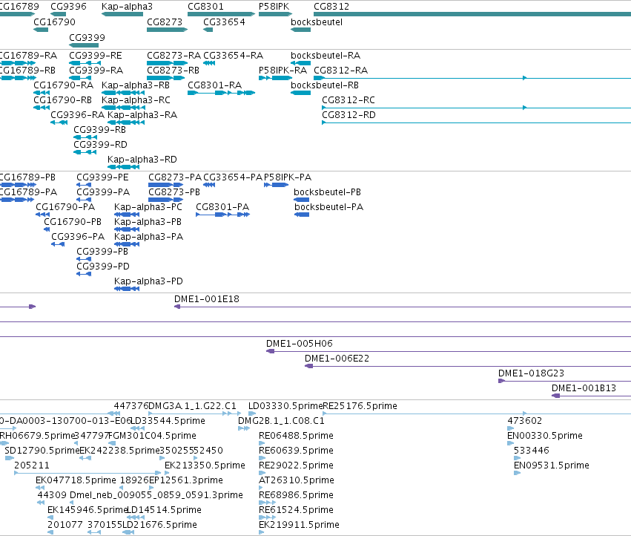Click the CG33654 gene label
The height and width of the screenshot is (536, 631).
pyautogui.click(x=224, y=22)
